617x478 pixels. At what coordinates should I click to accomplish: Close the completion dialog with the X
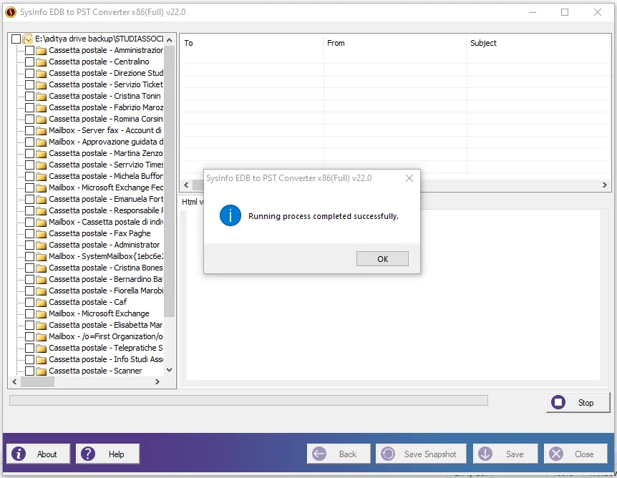point(409,178)
